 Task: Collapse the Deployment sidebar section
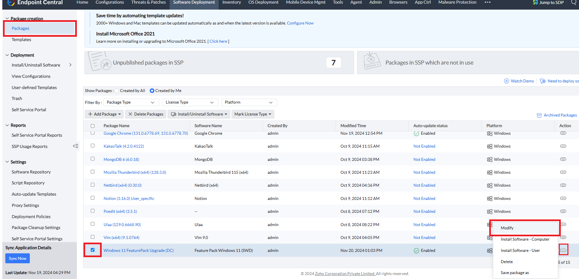tap(7, 55)
